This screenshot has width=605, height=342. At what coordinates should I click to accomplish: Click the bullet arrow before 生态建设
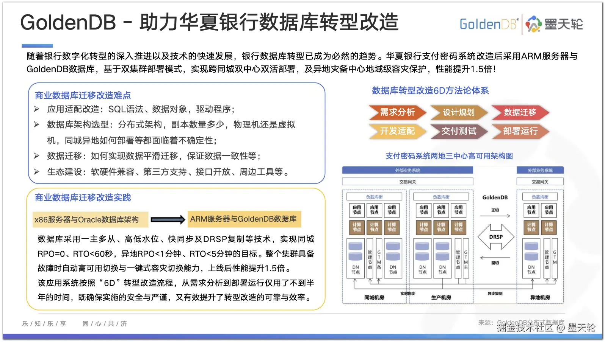pyautogui.click(x=37, y=172)
